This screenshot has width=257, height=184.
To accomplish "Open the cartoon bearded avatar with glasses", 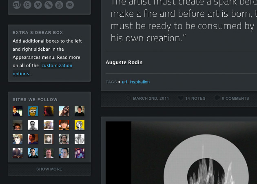I will pyautogui.click(x=33, y=111).
